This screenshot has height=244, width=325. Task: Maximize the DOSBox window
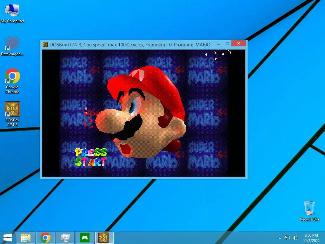[x=227, y=43]
